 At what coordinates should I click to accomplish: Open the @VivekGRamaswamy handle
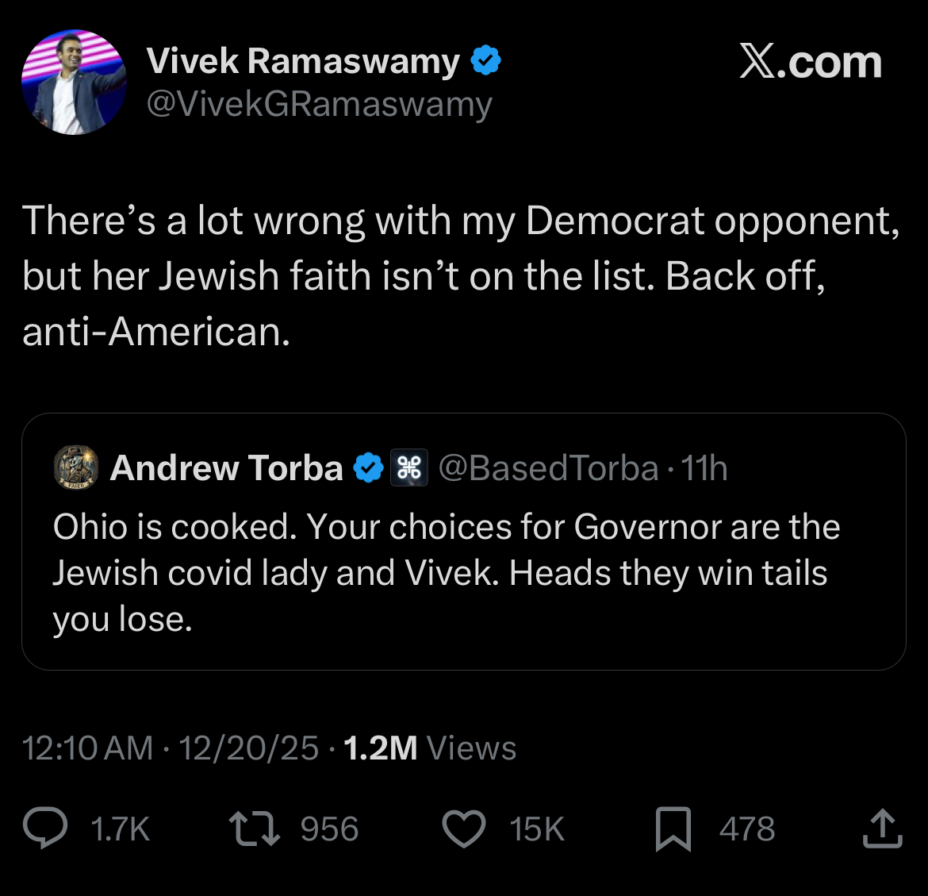click(x=319, y=105)
